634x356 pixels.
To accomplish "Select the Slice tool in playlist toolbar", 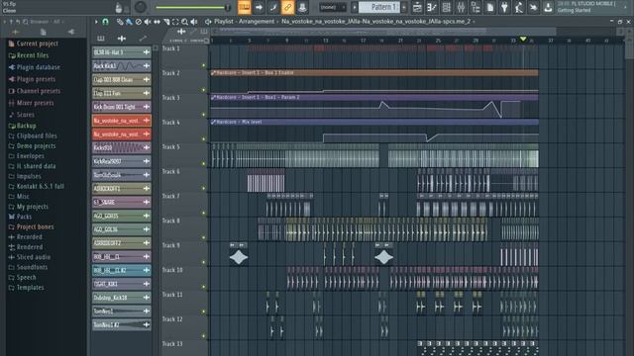I will pyautogui.click(x=166, y=22).
